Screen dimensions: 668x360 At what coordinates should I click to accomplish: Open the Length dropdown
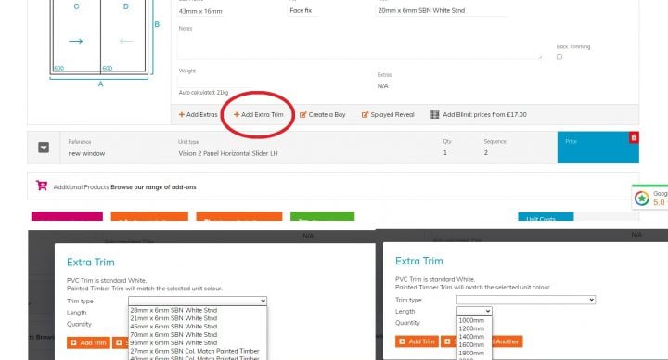pyautogui.click(x=474, y=312)
